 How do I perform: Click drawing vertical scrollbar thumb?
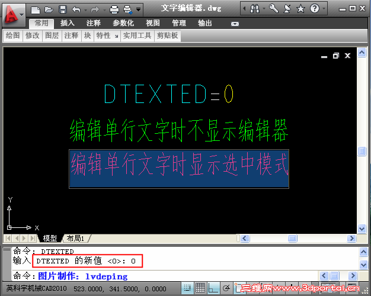[x=362, y=151]
